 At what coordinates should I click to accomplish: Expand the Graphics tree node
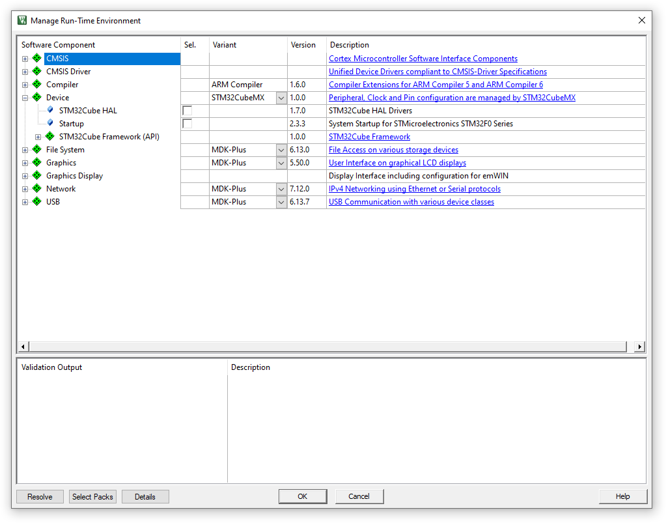click(x=25, y=163)
